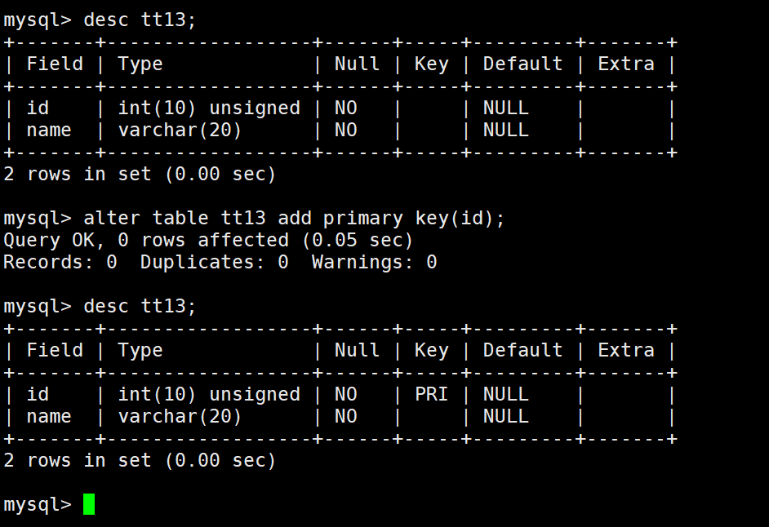Viewport: 769px width, 527px height.
Task: Click the first 2 rows in set line
Action: 140,174
